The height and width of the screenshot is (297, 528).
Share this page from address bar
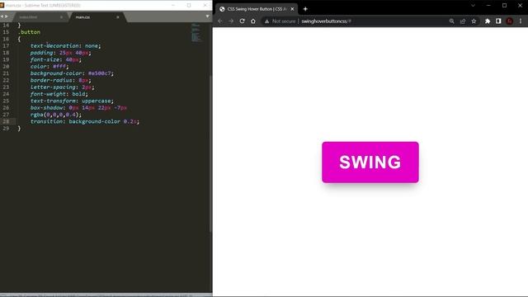coord(463,21)
